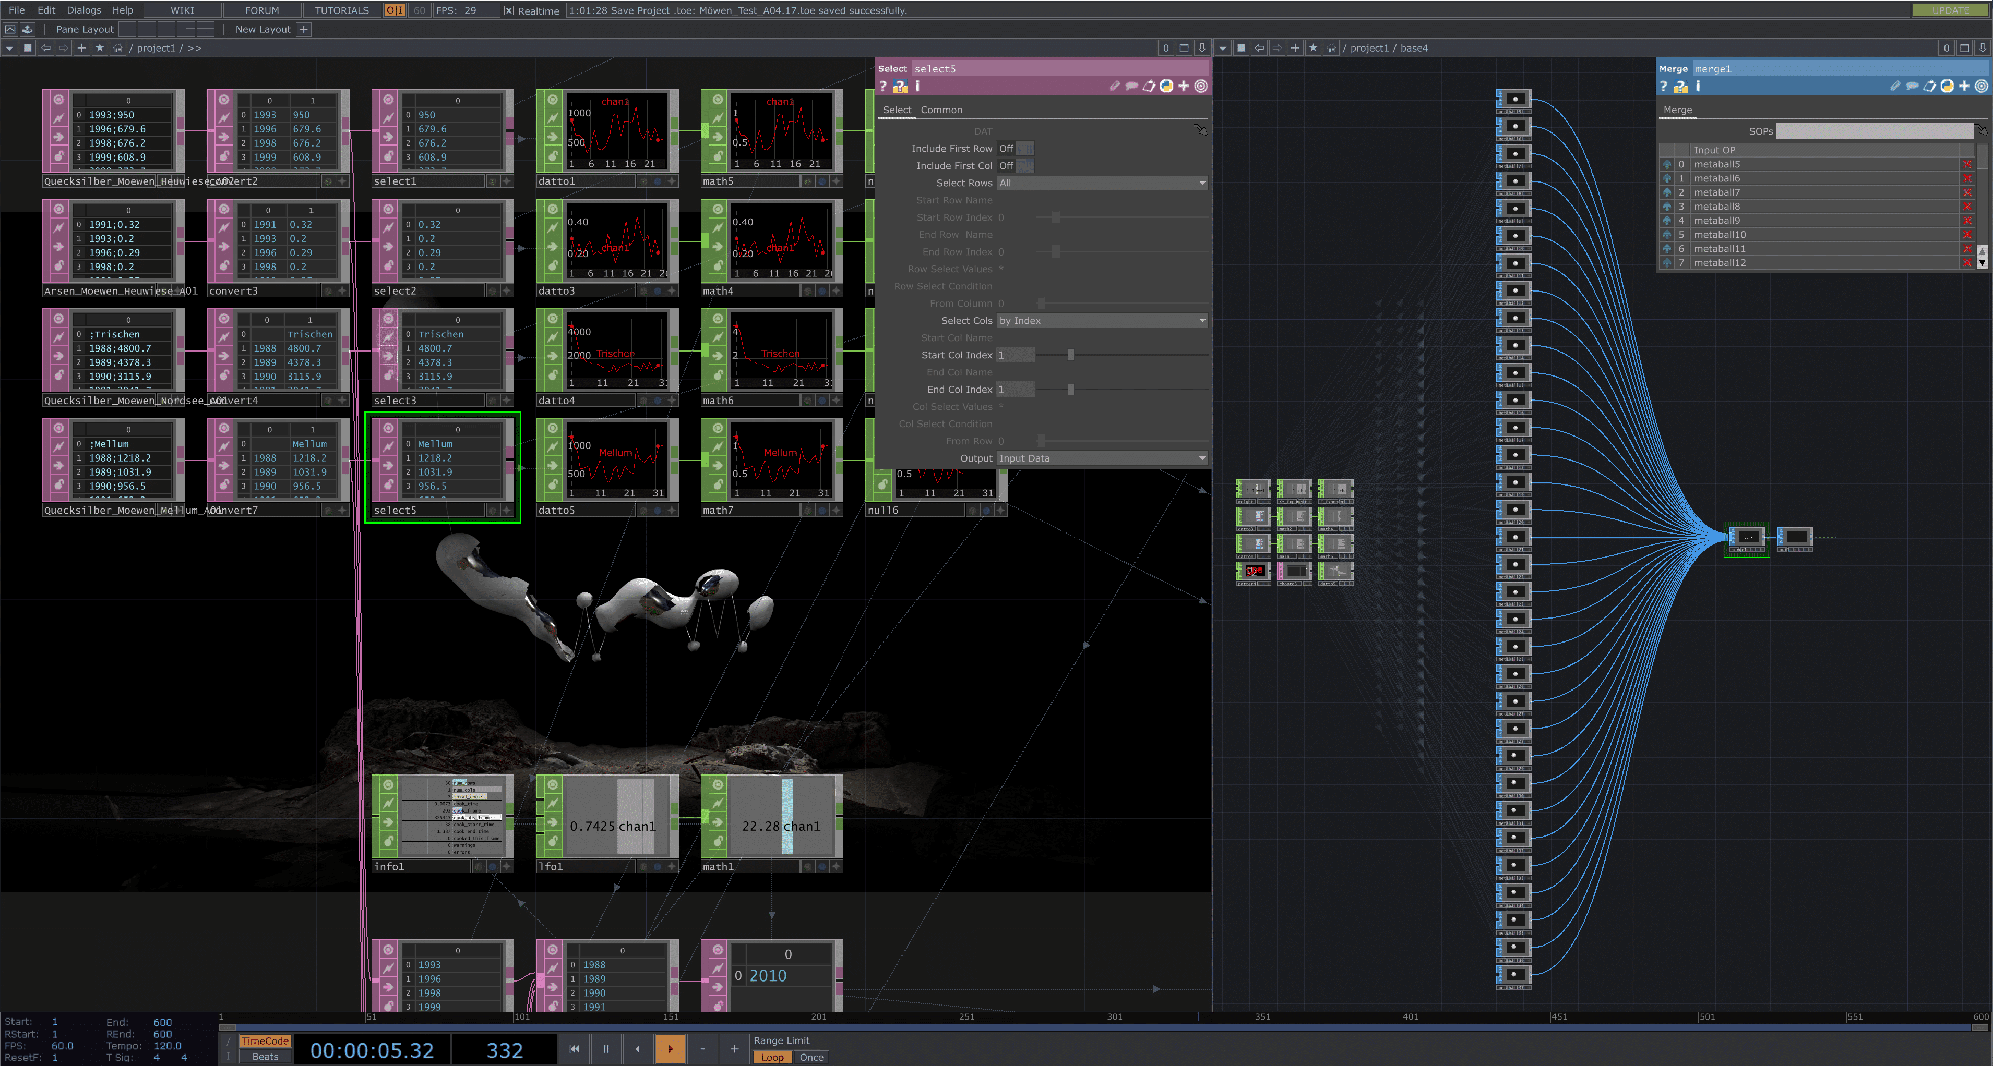The height and width of the screenshot is (1066, 1993).
Task: Click path expander >> after project1
Action: click(x=195, y=48)
